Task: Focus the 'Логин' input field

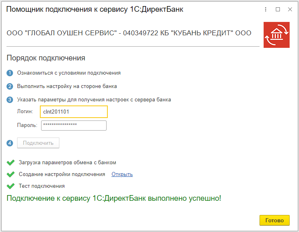Action: [x=74, y=112]
